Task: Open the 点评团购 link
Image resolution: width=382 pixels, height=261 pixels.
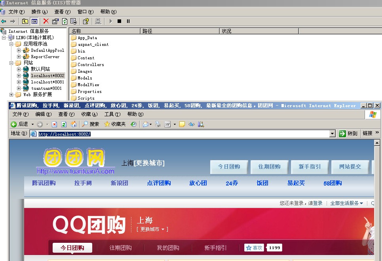Action: (x=159, y=183)
